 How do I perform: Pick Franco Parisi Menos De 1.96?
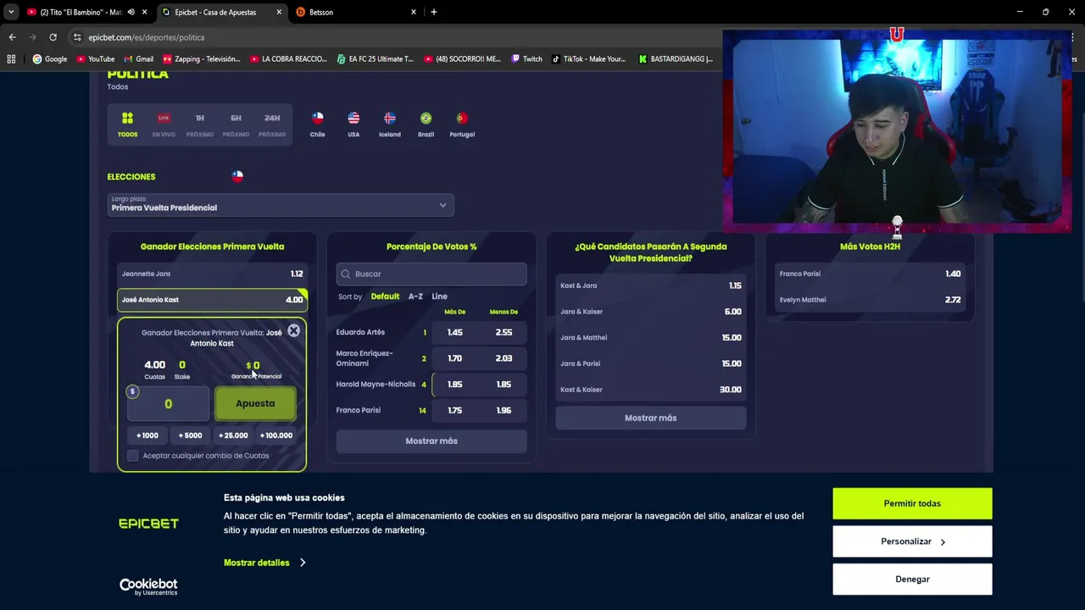pos(504,410)
